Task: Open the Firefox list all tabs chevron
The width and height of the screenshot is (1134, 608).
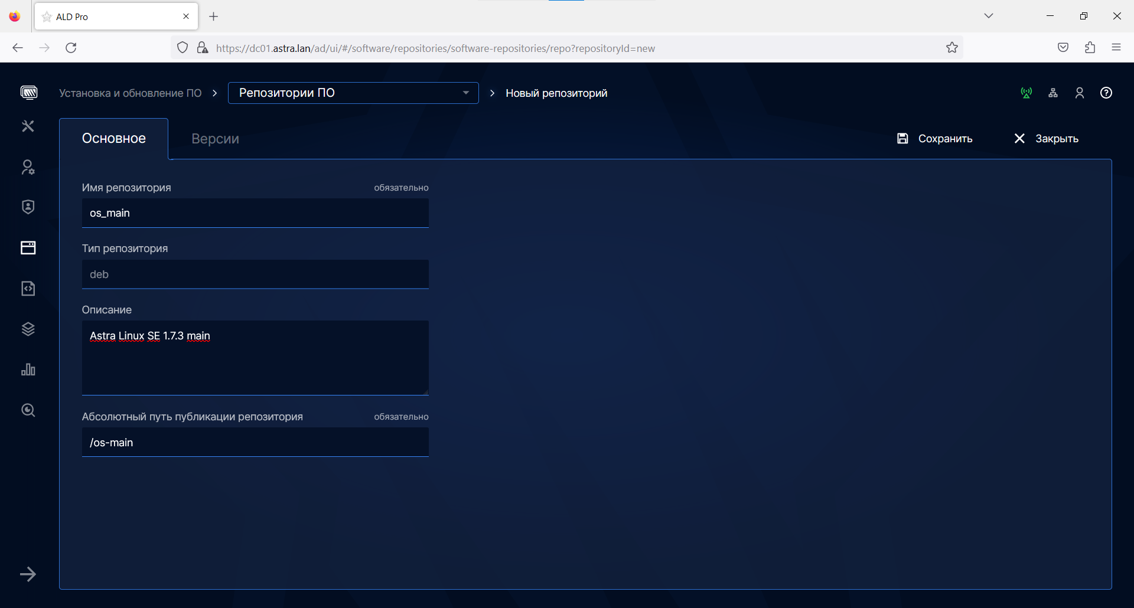Action: [989, 16]
